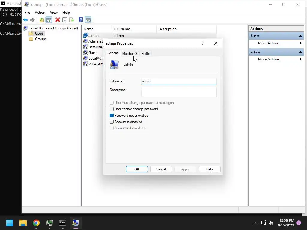This screenshot has height=230, width=307.
Task: Collapse the Users section in Actions pane
Action: [300, 36]
